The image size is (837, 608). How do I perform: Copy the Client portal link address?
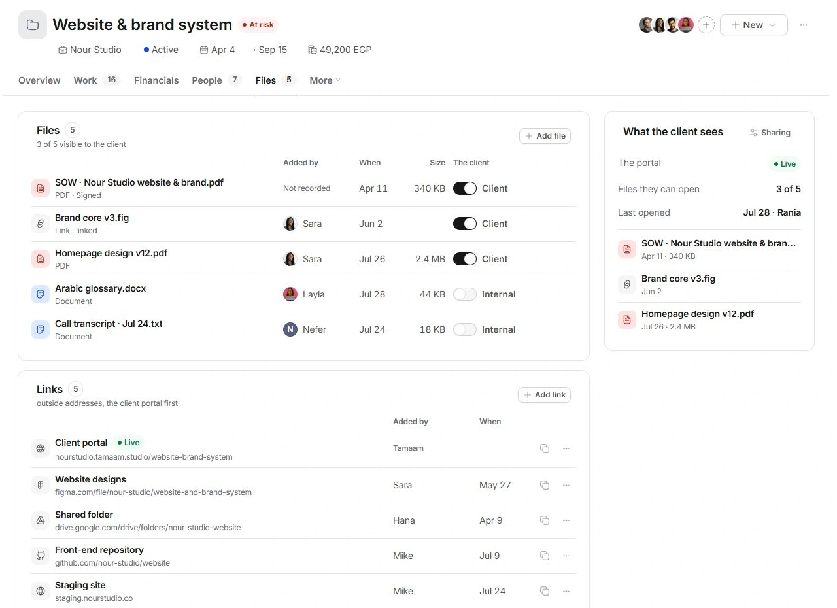tap(545, 448)
